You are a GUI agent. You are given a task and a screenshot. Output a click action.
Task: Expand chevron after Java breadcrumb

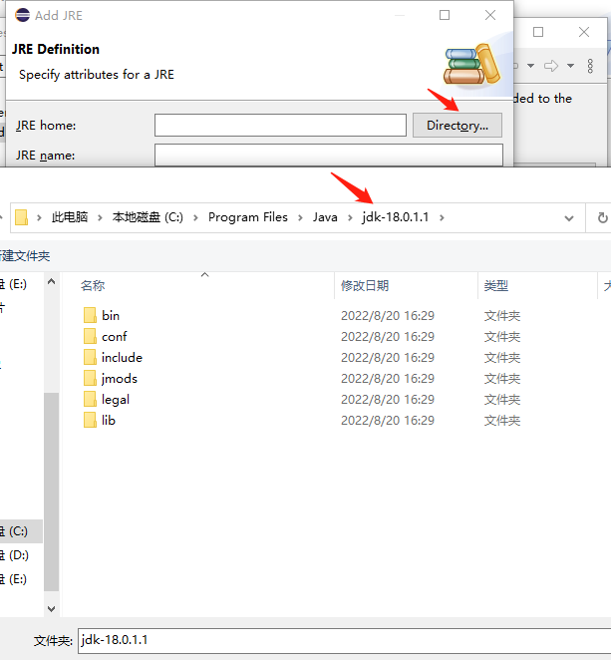tap(350, 217)
